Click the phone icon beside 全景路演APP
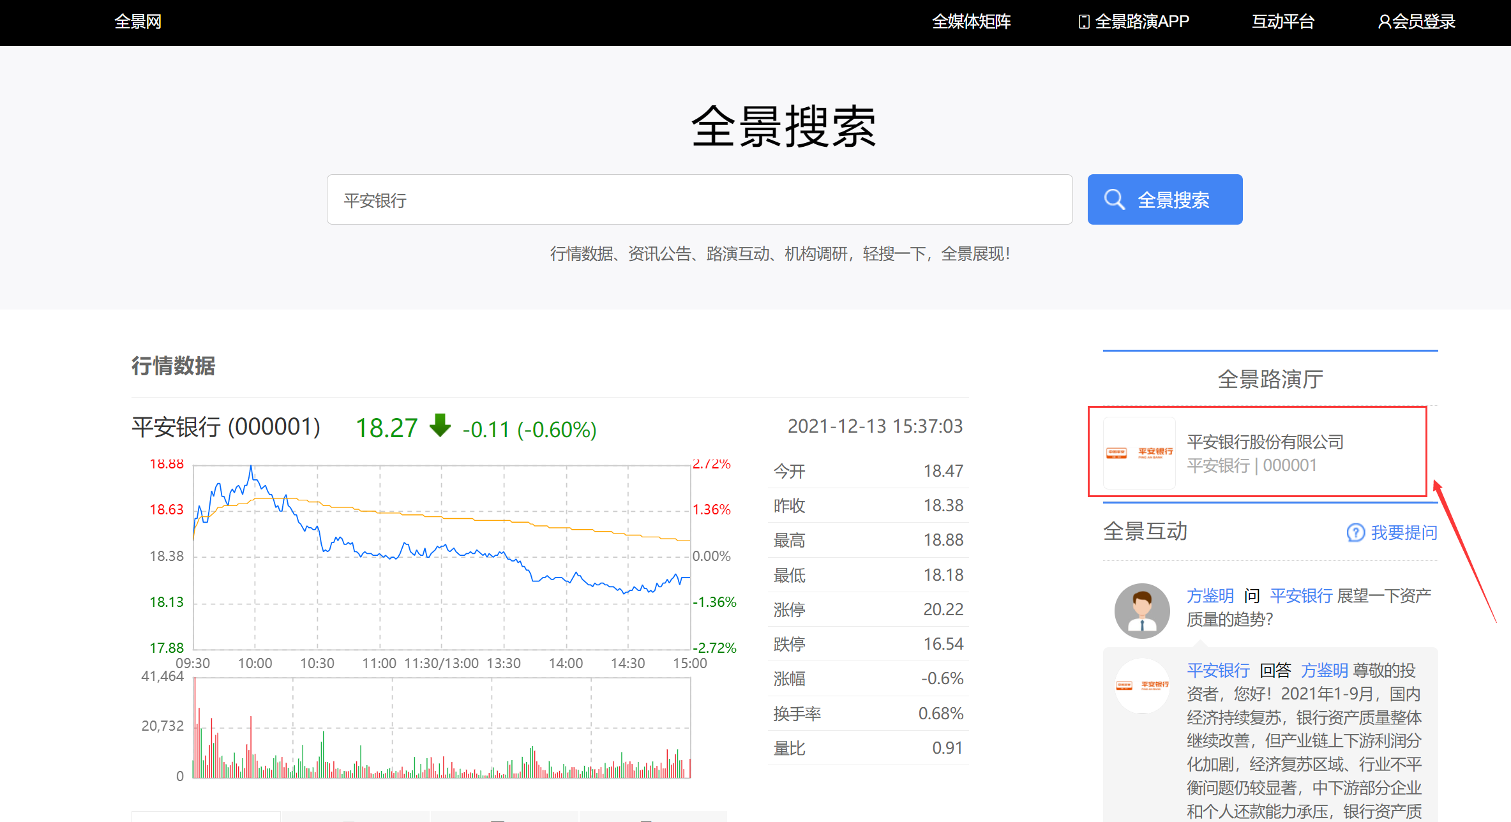 [x=1083, y=22]
